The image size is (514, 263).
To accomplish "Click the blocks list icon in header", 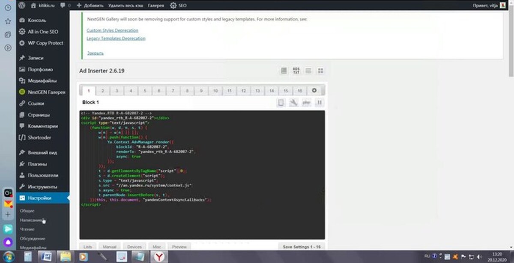I will point(308,71).
